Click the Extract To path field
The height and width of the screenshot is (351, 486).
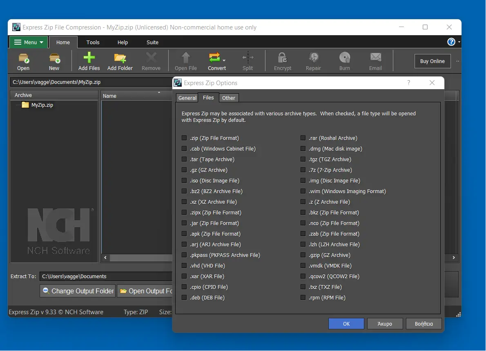point(106,276)
